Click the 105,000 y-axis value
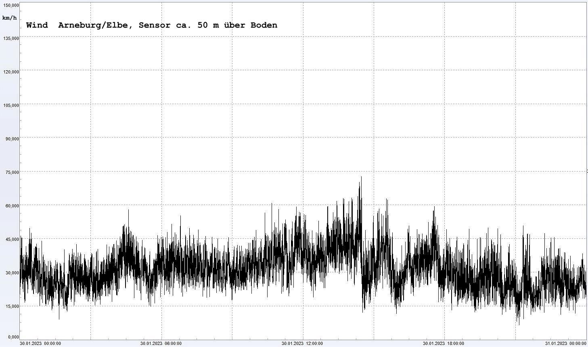 (11, 106)
